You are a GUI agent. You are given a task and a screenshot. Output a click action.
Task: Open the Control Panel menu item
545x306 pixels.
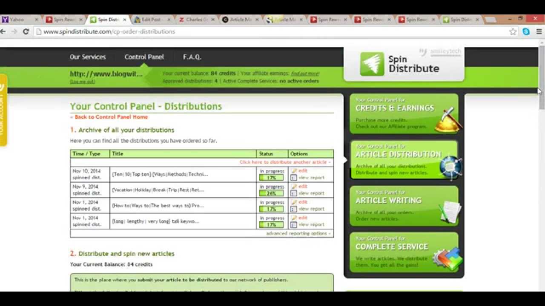tap(144, 57)
